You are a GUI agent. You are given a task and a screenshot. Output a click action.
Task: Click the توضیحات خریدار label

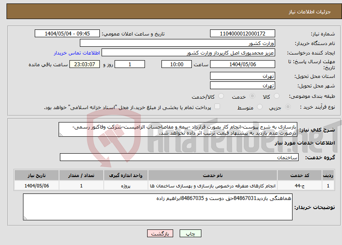click(315, 207)
